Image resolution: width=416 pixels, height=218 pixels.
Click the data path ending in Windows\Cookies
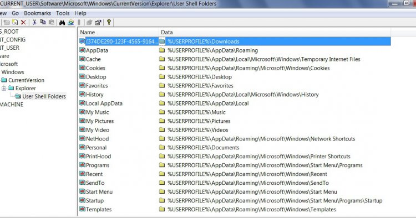click(x=248, y=68)
